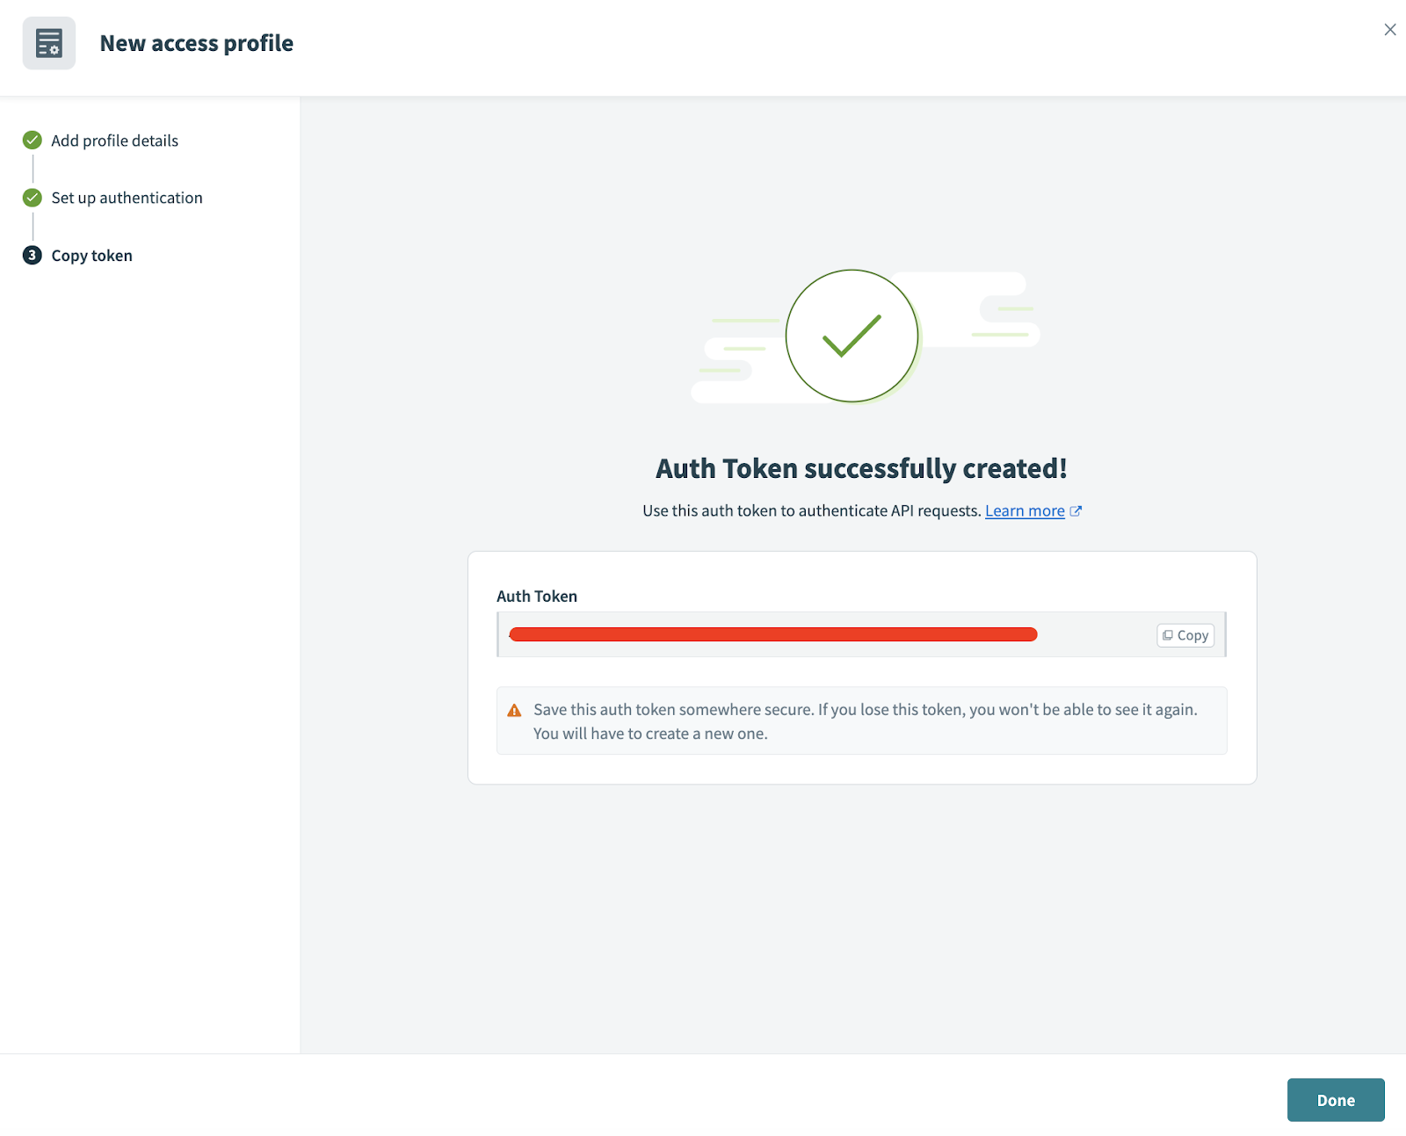Click the green checkmark beside Add profile details
This screenshot has width=1406, height=1136.
click(x=32, y=140)
